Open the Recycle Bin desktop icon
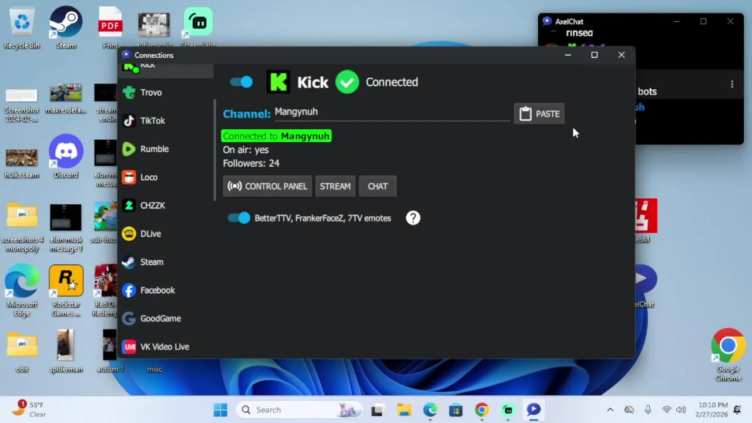The width and height of the screenshot is (752, 423). (22, 28)
